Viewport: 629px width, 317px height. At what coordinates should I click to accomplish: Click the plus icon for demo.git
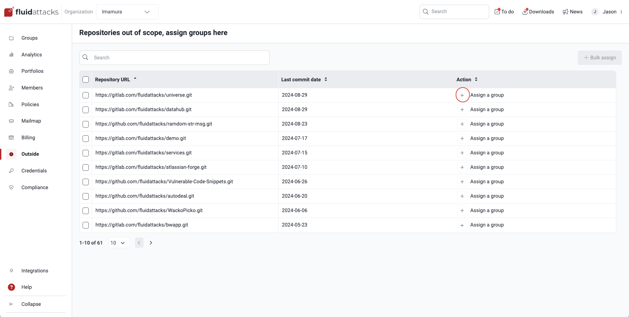[x=462, y=138]
